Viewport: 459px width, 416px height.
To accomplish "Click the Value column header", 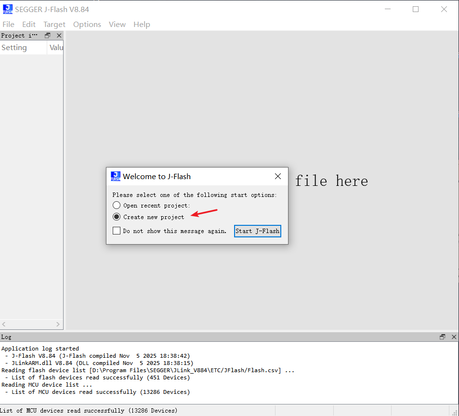I will (x=55, y=47).
